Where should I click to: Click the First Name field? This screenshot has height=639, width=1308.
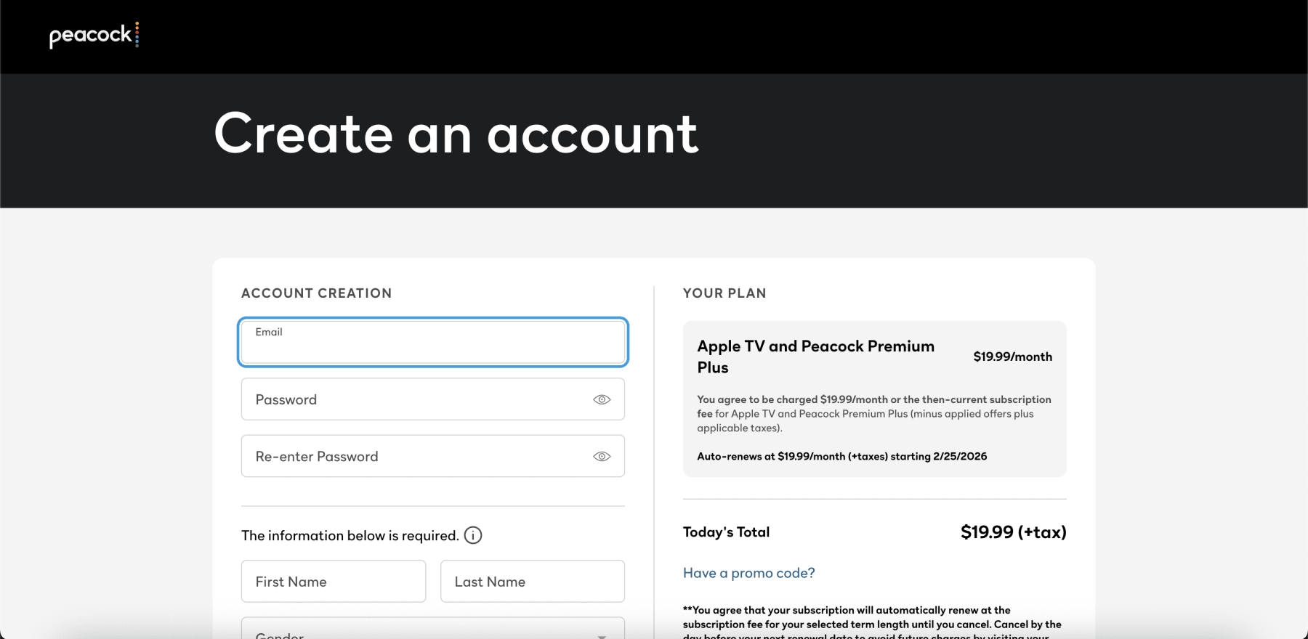coord(334,582)
